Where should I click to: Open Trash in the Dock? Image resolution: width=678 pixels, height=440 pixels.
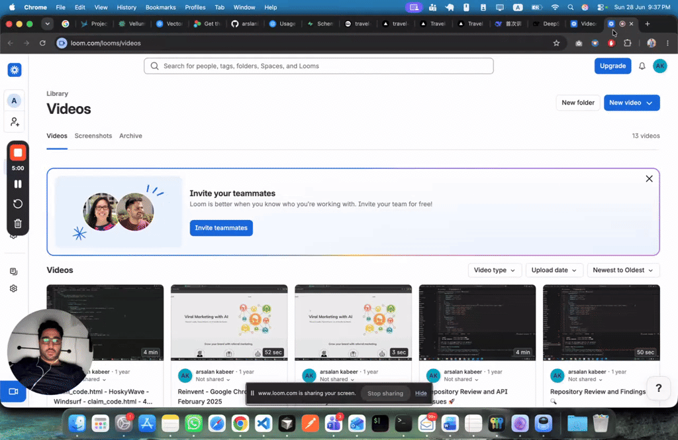click(600, 423)
